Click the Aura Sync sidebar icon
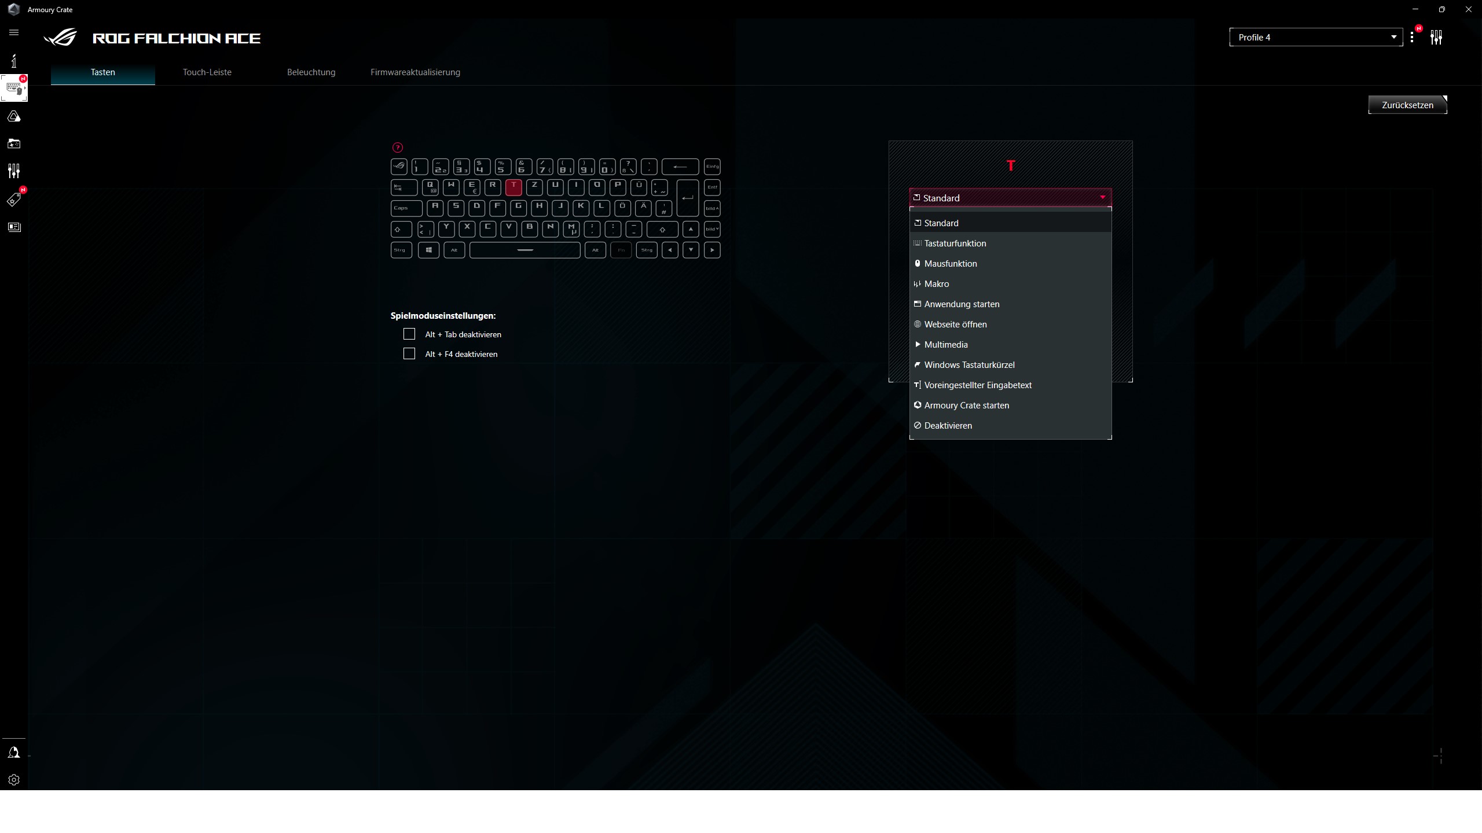Viewport: 1482px width, 833px height. (14, 117)
